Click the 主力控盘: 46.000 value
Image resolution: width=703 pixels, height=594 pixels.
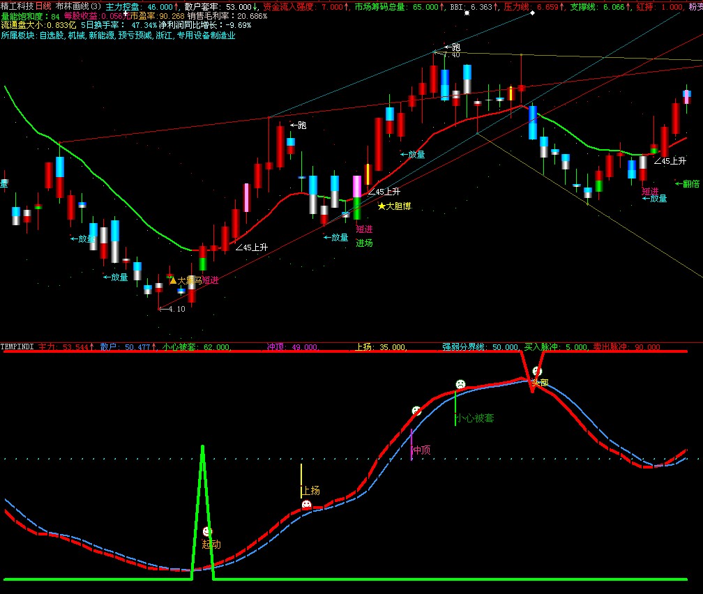tap(142, 7)
